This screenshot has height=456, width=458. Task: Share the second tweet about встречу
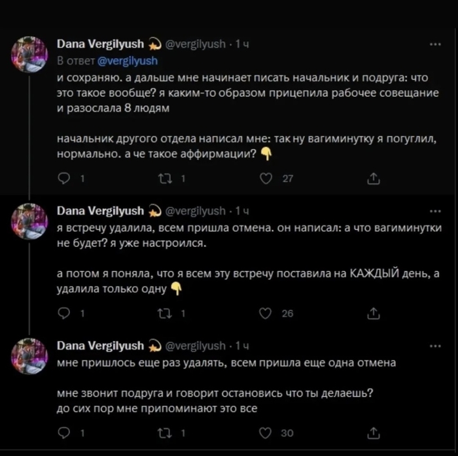point(374,314)
